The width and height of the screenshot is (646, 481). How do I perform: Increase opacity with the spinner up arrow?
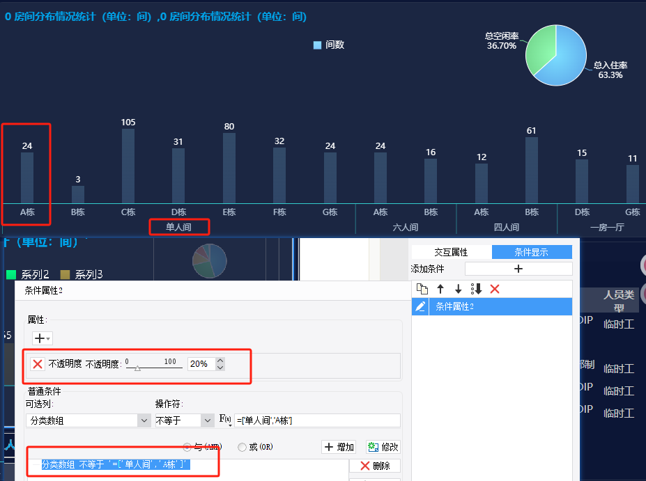point(220,361)
